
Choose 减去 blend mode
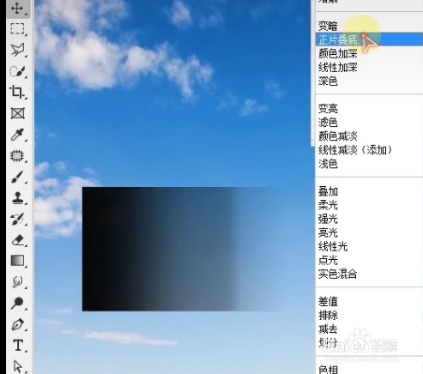[328, 329]
